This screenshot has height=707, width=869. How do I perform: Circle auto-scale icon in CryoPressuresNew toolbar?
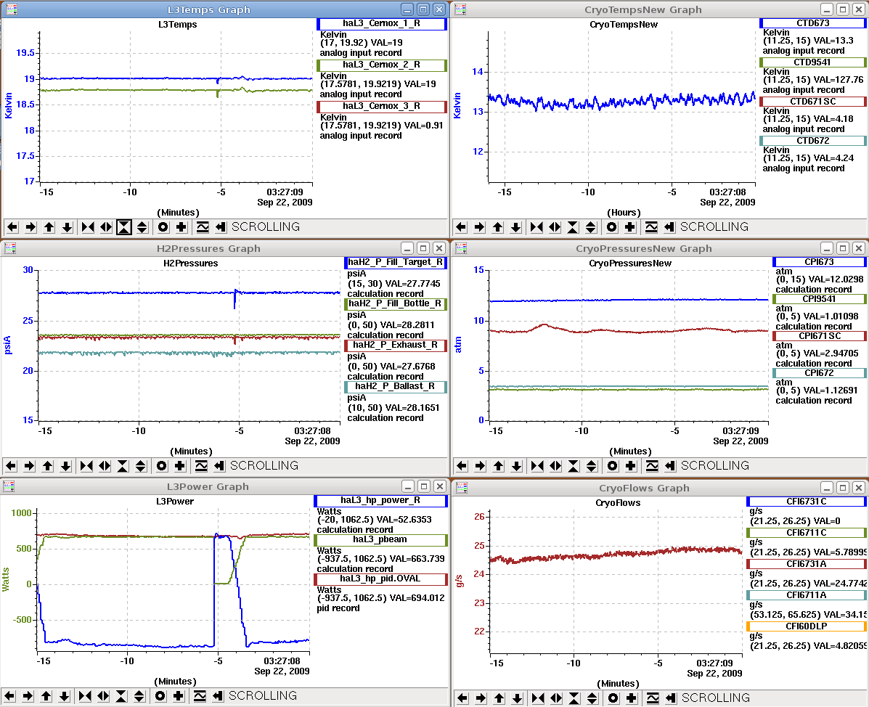pyautogui.click(x=613, y=466)
